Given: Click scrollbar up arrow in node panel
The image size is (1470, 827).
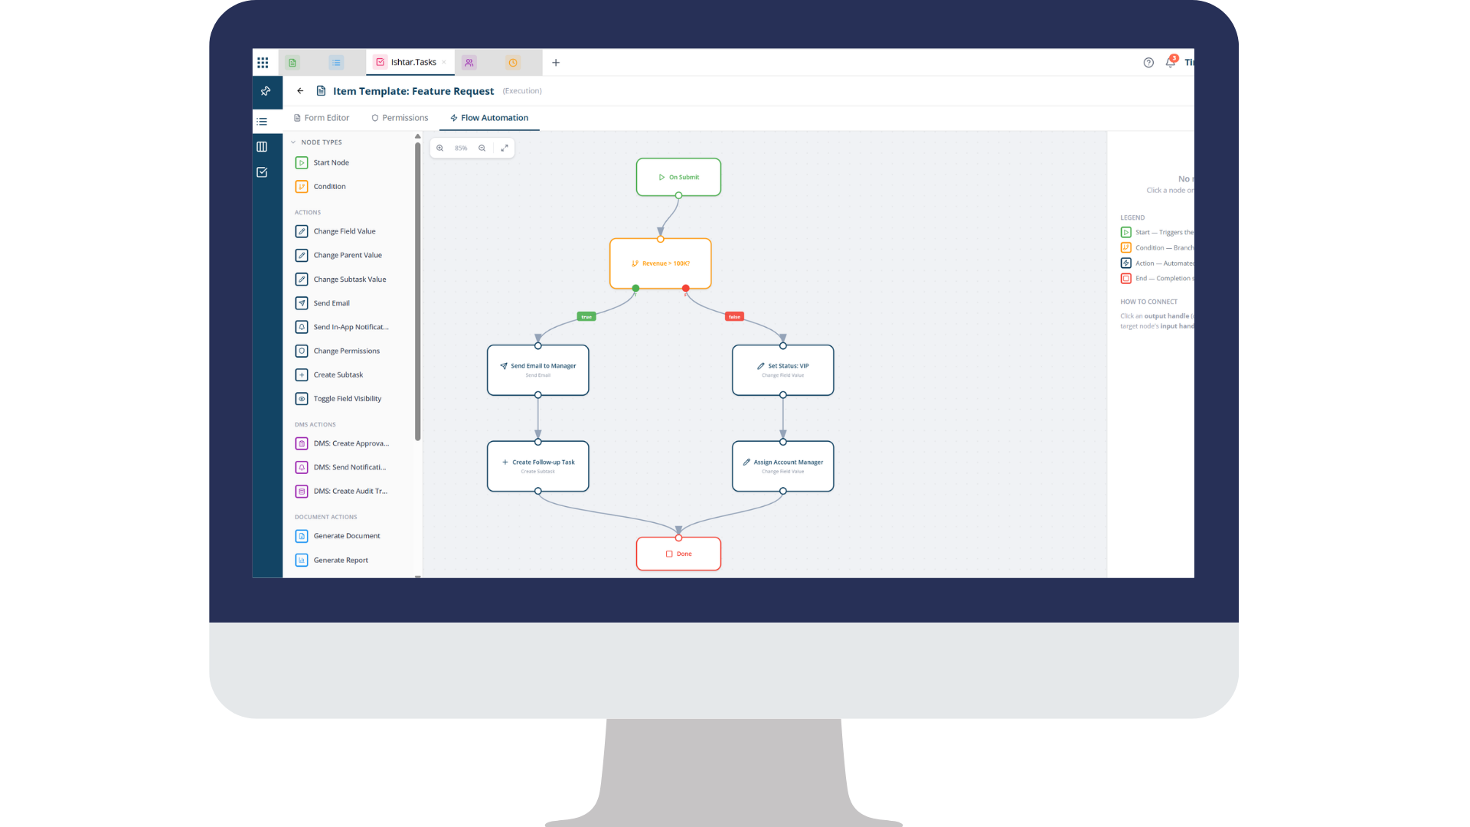Looking at the screenshot, I should click(x=417, y=136).
